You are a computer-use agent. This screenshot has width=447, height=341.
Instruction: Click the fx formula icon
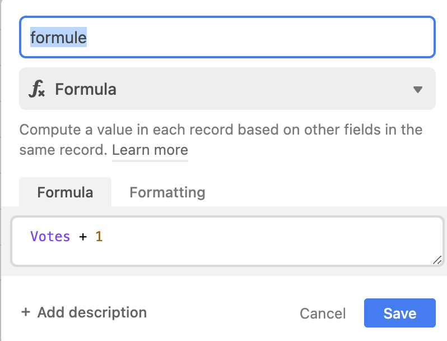(x=37, y=89)
